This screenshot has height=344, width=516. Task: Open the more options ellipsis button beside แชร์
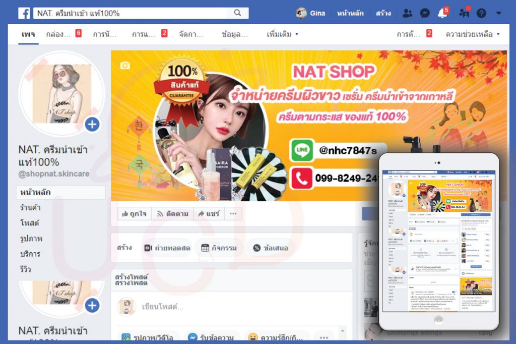pos(232,214)
